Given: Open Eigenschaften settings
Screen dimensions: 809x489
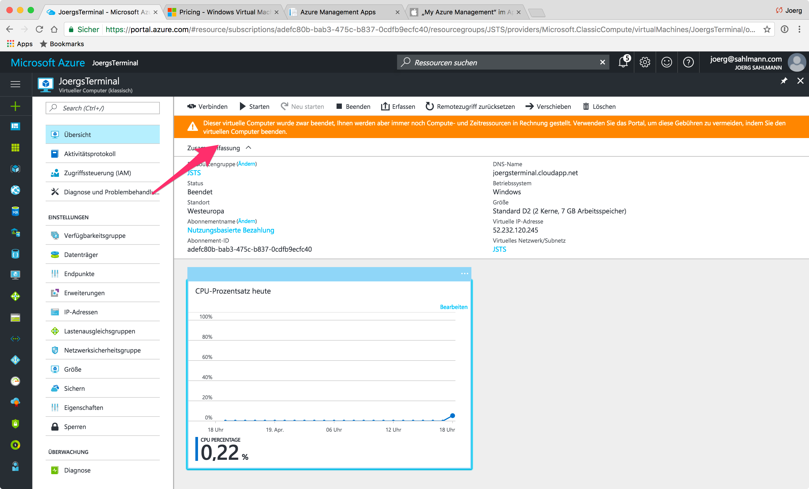Looking at the screenshot, I should (x=102, y=407).
